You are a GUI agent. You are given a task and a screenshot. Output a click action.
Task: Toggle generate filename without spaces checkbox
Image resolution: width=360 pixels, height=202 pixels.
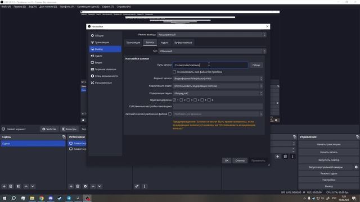coord(174,72)
